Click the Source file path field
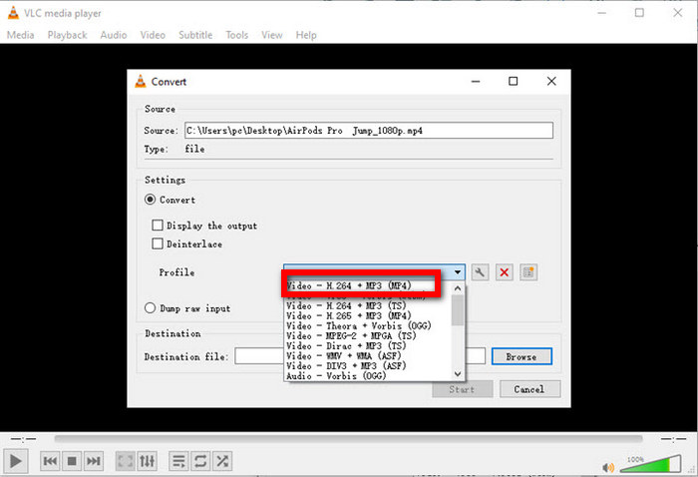This screenshot has width=698, height=477. coord(369,130)
